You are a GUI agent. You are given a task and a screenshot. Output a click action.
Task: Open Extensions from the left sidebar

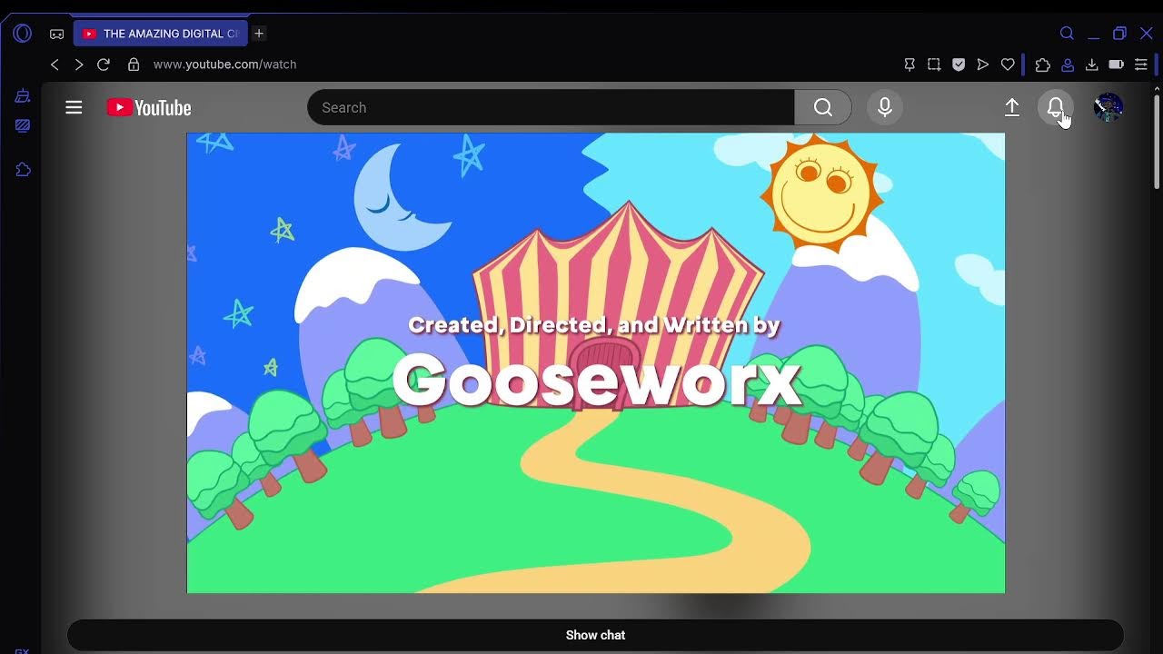(x=23, y=170)
